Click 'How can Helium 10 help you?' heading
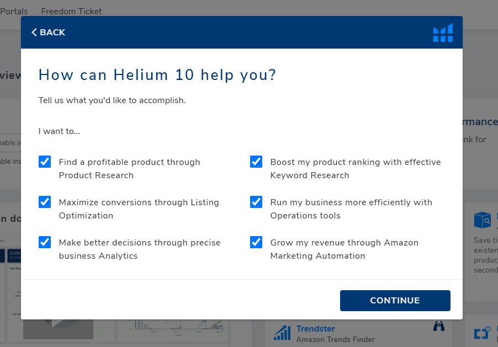Screen dimensions: 498x347 [x=157, y=75]
